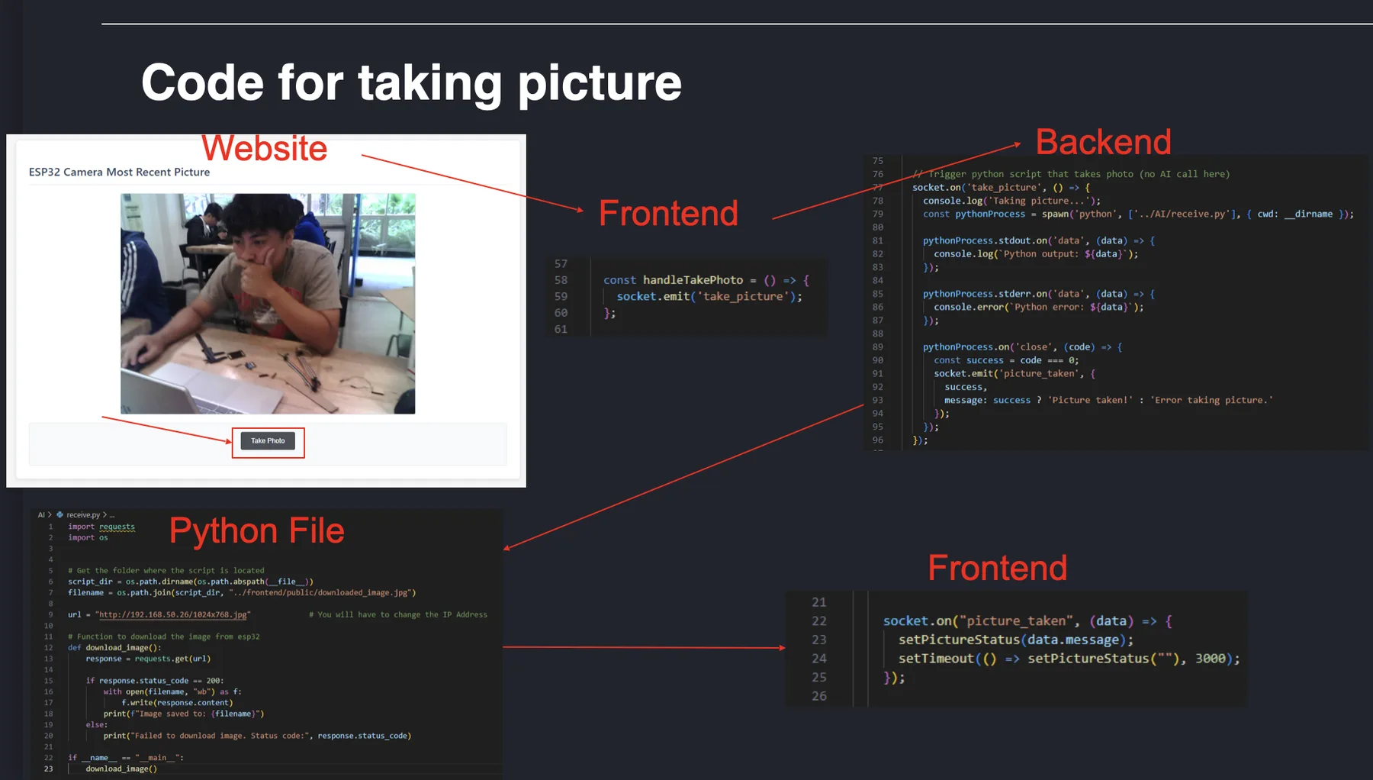Click the 'f.write(response.content)' line
1373x780 pixels.
177,703
